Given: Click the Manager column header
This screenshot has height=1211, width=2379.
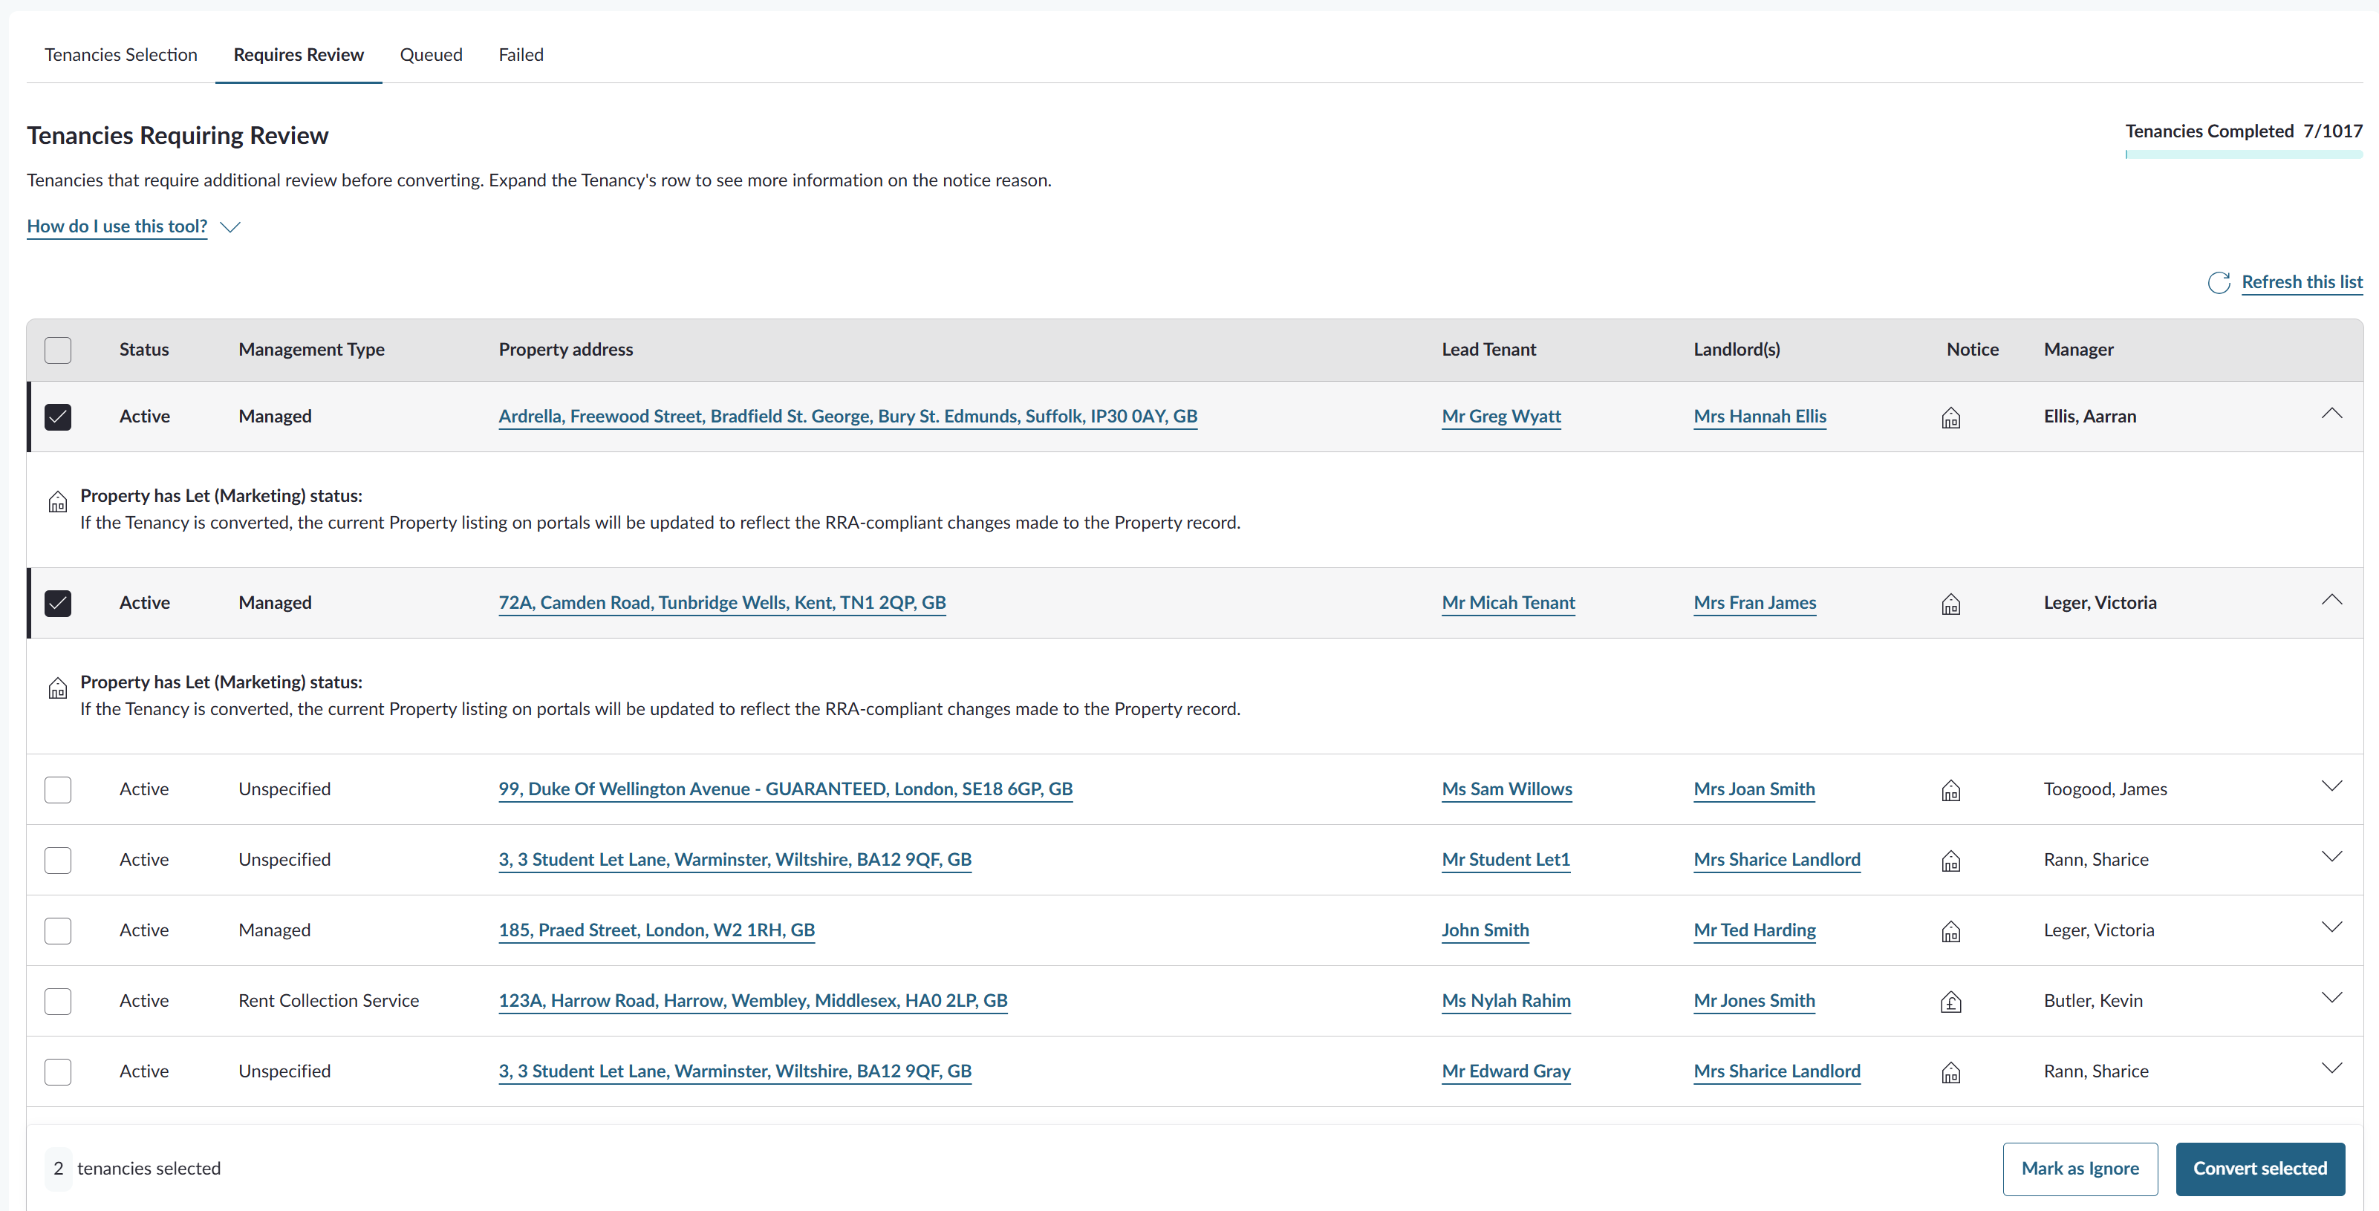Looking at the screenshot, I should pos(2078,350).
